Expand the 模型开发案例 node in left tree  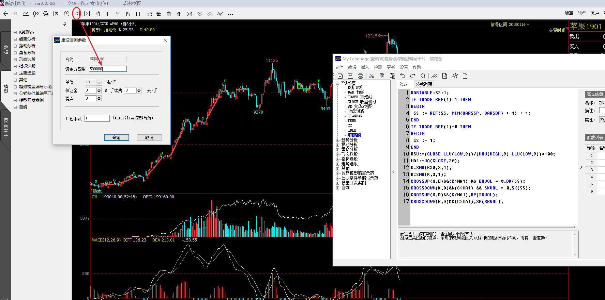click(x=15, y=100)
